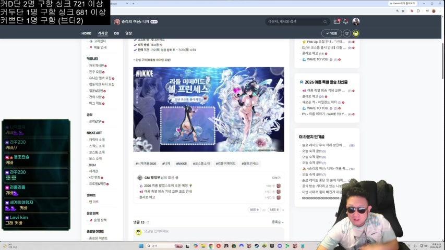Open the DB tab
Image resolution: width=445 pixels, height=250 pixels.
(x=116, y=33)
